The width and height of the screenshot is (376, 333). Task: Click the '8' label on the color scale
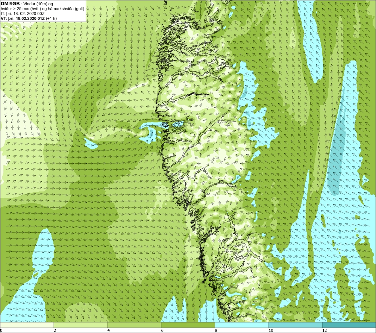(216, 331)
